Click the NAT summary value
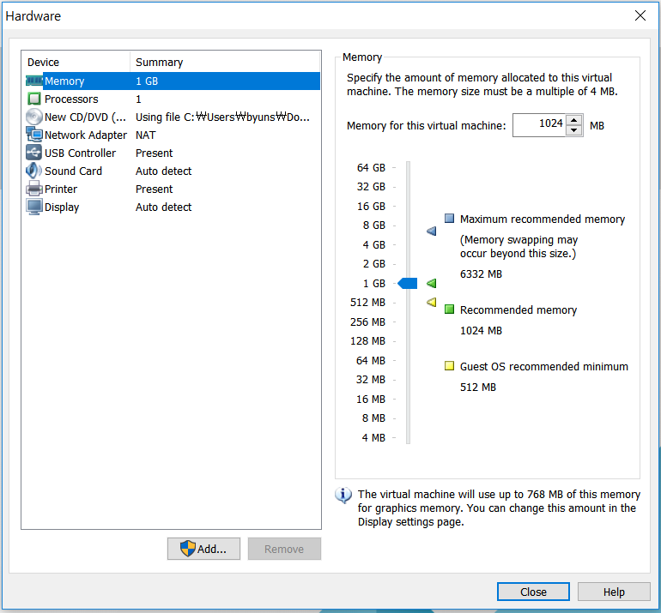Viewport: 661px width, 613px height. coord(145,135)
